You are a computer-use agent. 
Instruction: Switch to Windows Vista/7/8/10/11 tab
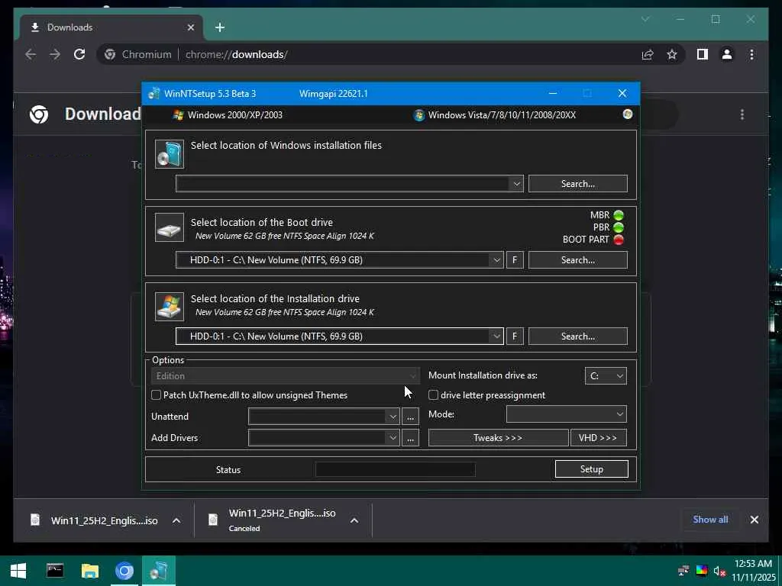(x=495, y=114)
